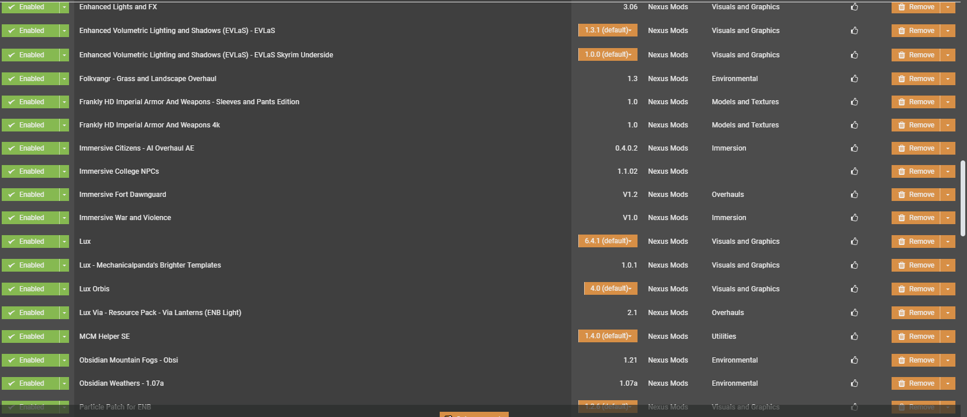Click the vertical scrollbar thumb
The image size is (967, 417).
[x=963, y=198]
